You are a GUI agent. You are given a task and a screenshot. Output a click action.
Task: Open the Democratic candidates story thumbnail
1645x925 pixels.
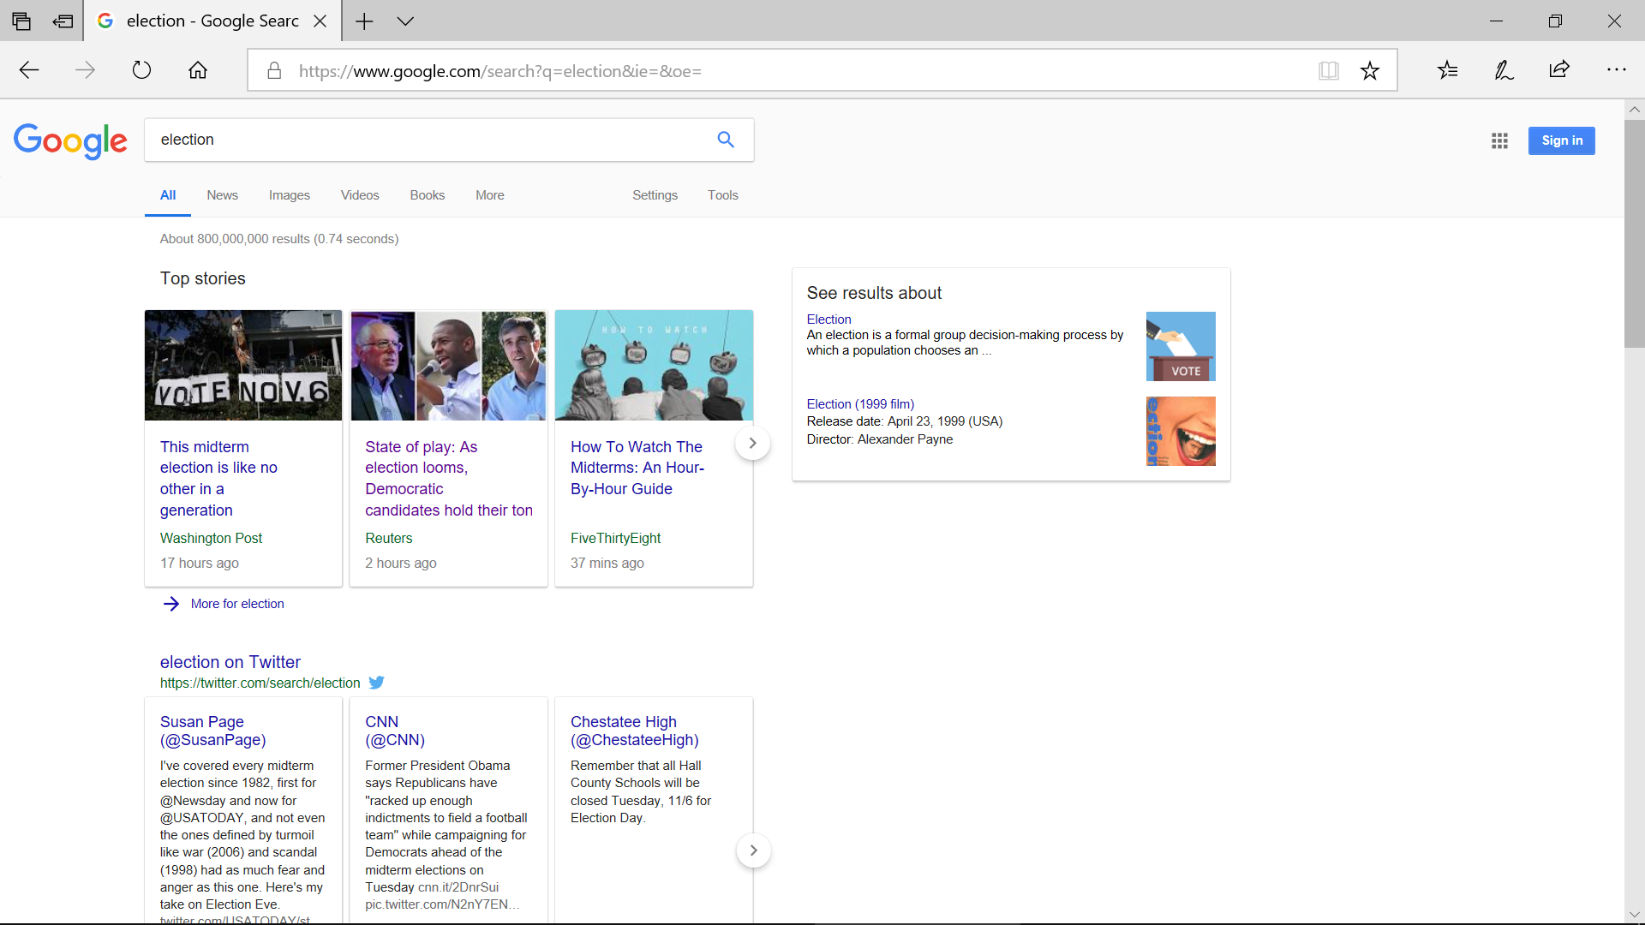(448, 365)
